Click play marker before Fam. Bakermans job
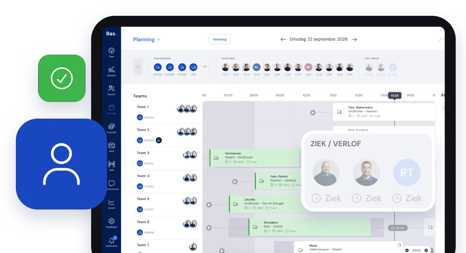The width and height of the screenshot is (466, 253). tap(313, 113)
